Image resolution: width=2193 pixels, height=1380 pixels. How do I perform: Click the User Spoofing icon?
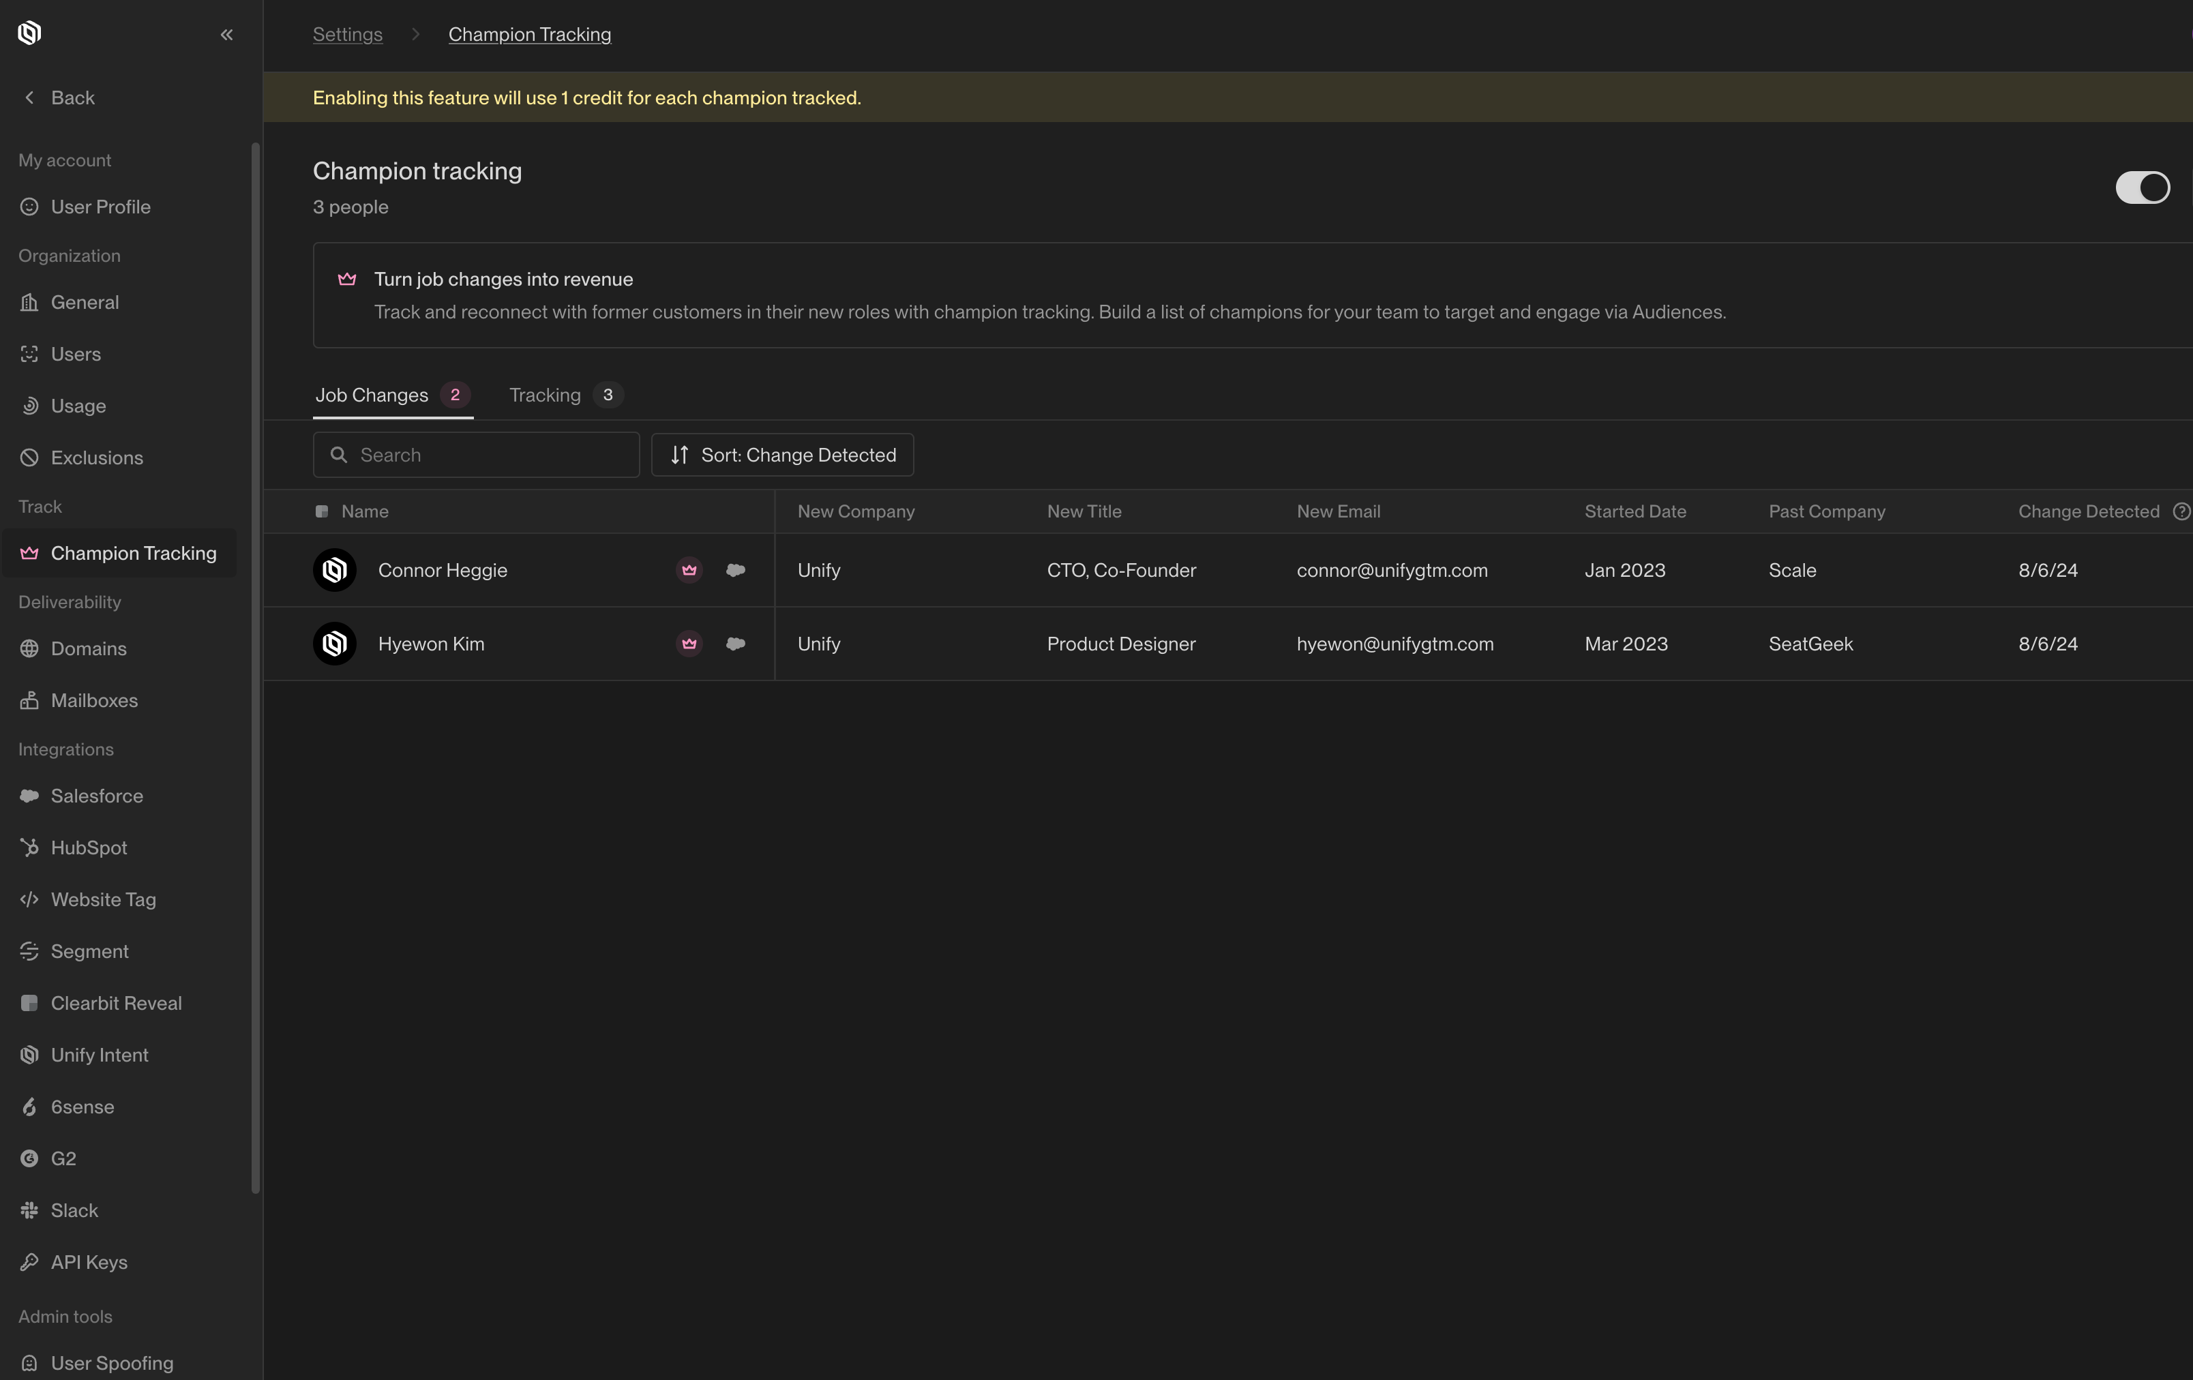point(29,1364)
